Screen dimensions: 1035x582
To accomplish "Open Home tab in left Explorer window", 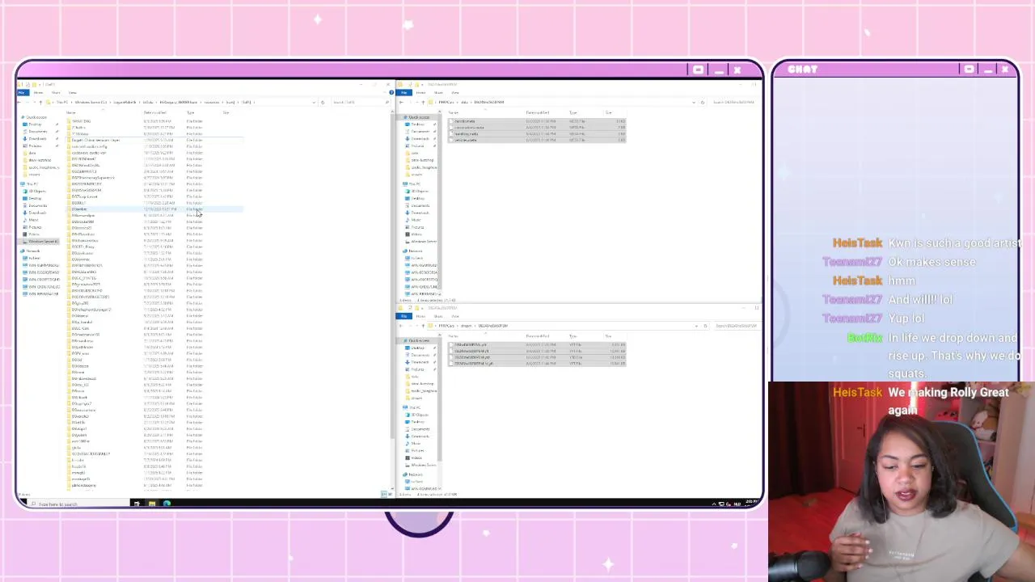I will 38,92.
